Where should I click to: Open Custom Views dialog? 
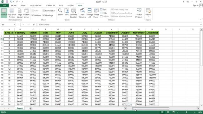click(x=26, y=13)
